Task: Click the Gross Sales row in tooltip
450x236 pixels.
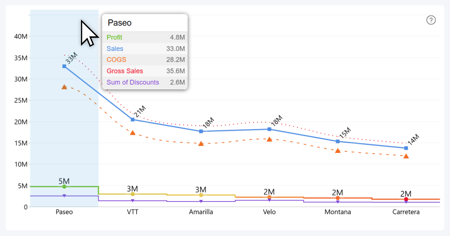Action: (x=145, y=71)
